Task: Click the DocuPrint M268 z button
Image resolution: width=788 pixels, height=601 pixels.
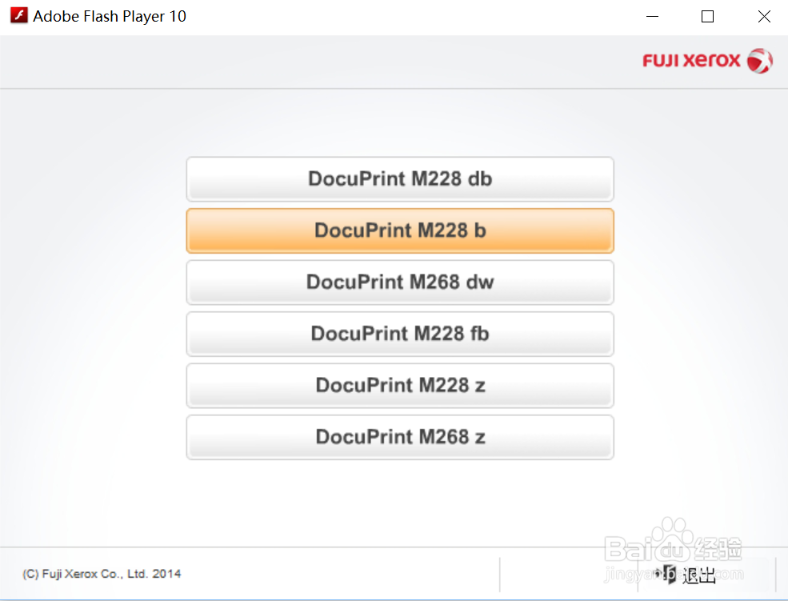Action: (x=400, y=437)
